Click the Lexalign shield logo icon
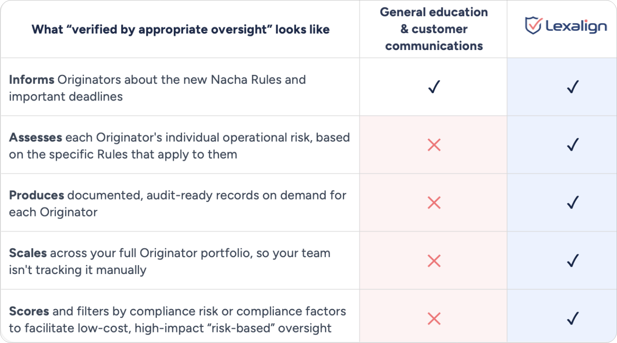This screenshot has height=343, width=617. coord(534,25)
